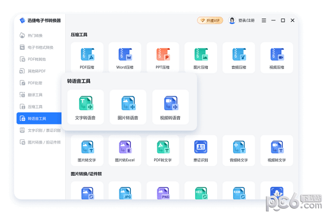The width and height of the screenshot is (329, 218).
Task: Open the 图片压缩 tool
Action: [201, 57]
